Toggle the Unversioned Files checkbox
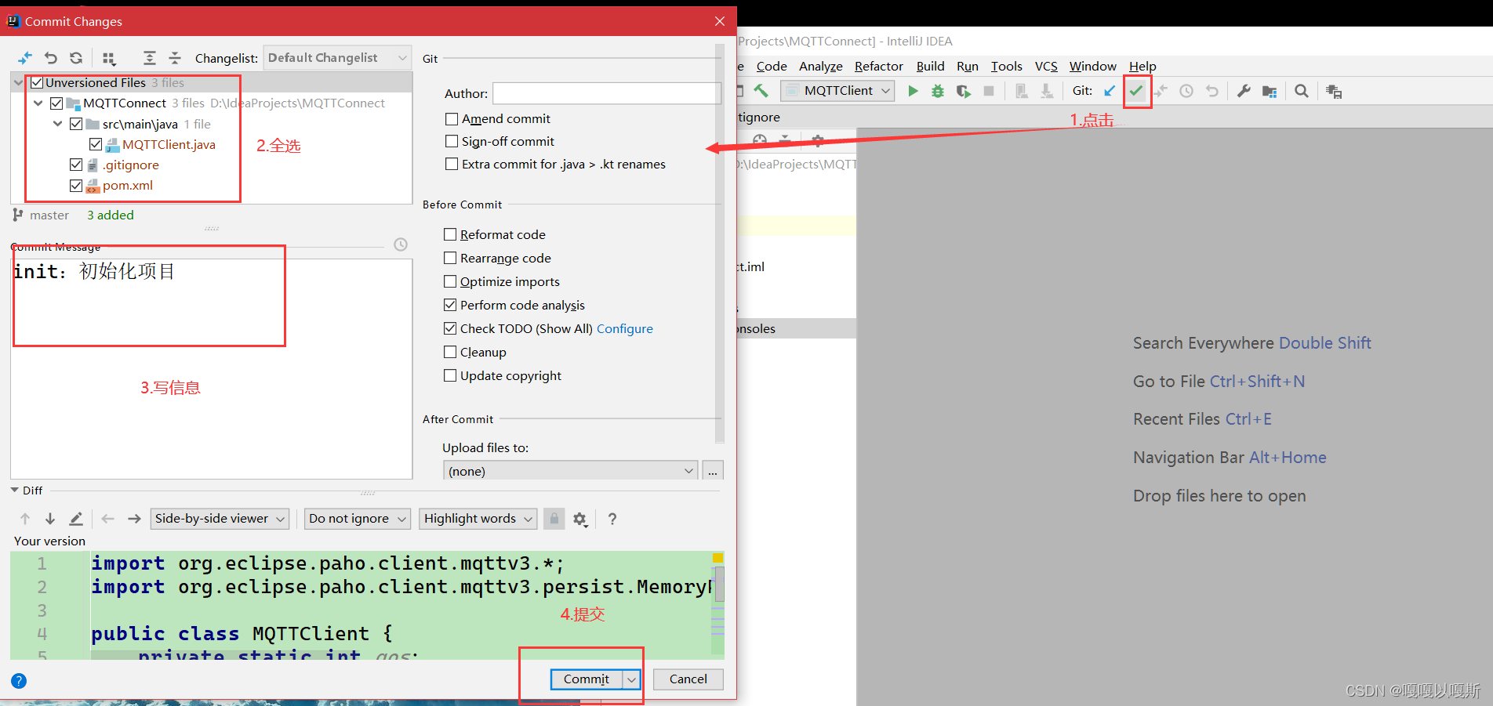1493x706 pixels. coord(37,82)
